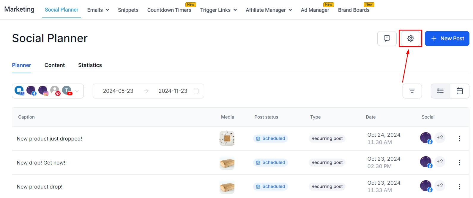Switch to calendar view
This screenshot has height=198, width=473.
click(x=460, y=91)
